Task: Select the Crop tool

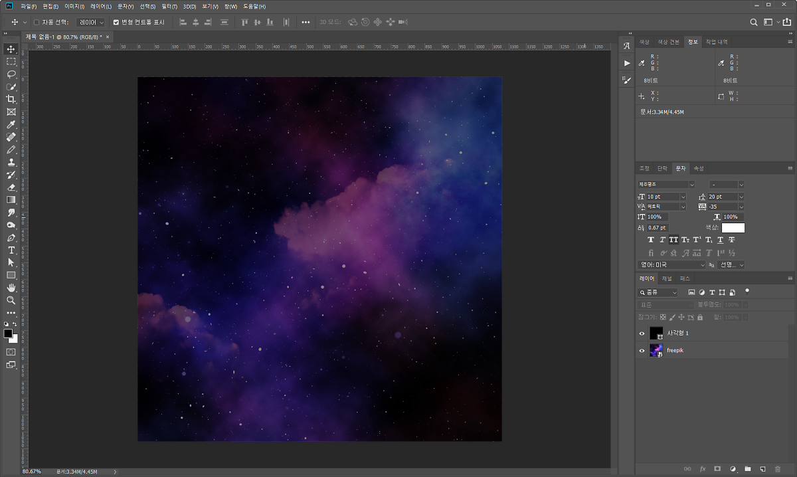Action: 11,99
